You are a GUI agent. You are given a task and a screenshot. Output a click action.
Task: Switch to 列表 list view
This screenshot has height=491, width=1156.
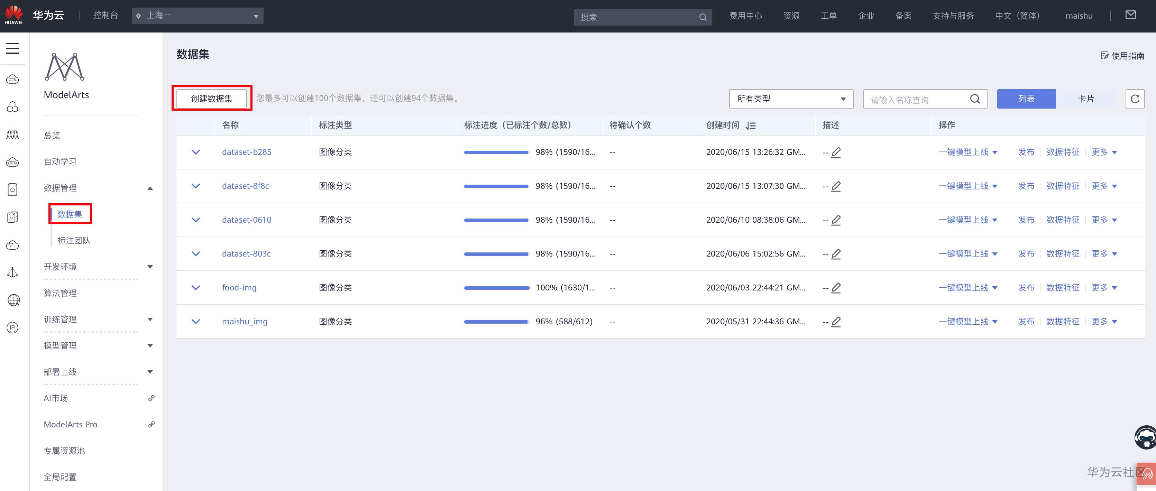[1026, 99]
